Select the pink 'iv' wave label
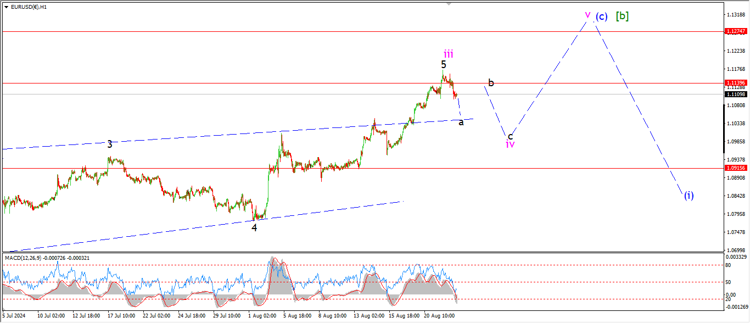The width and height of the screenshot is (750, 323). click(510, 144)
